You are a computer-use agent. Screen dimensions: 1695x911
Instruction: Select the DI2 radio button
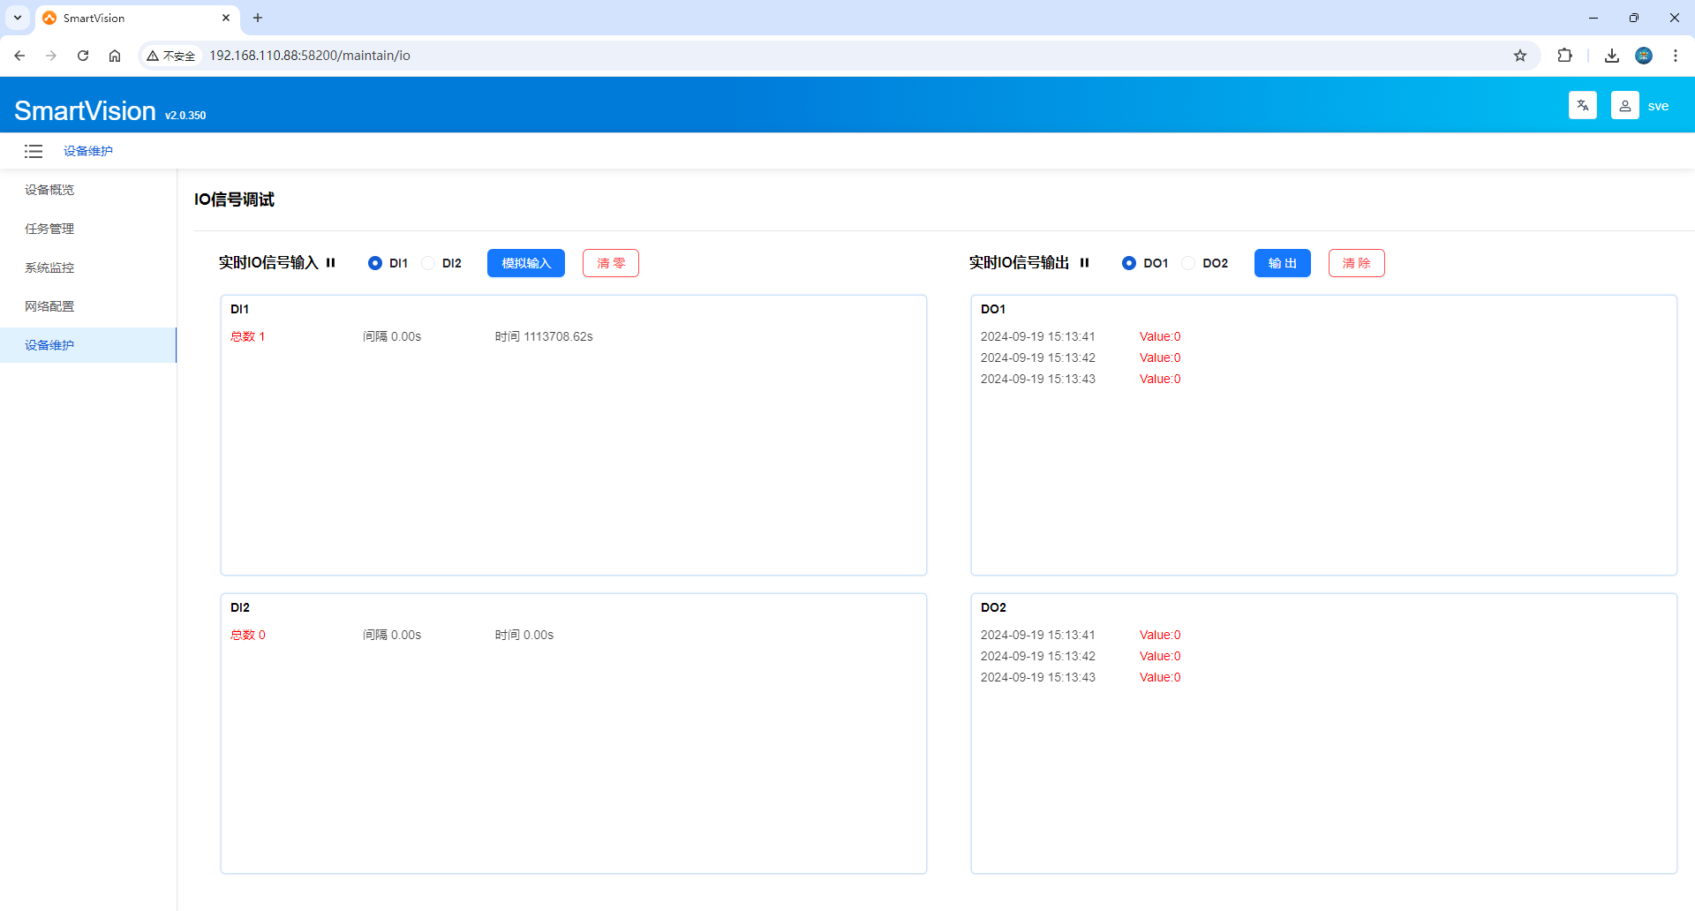coord(428,263)
